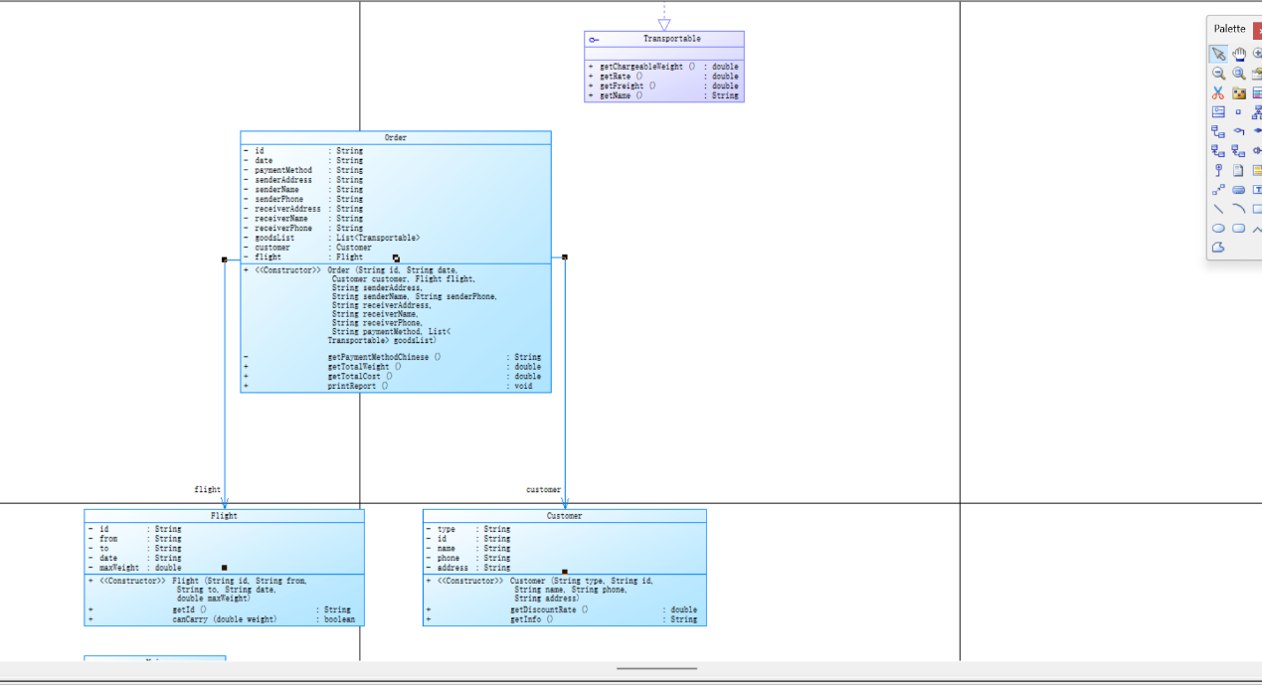Image resolution: width=1262 pixels, height=685 pixels.
Task: Select the Open Diagram magnifier tool
Action: click(1239, 73)
